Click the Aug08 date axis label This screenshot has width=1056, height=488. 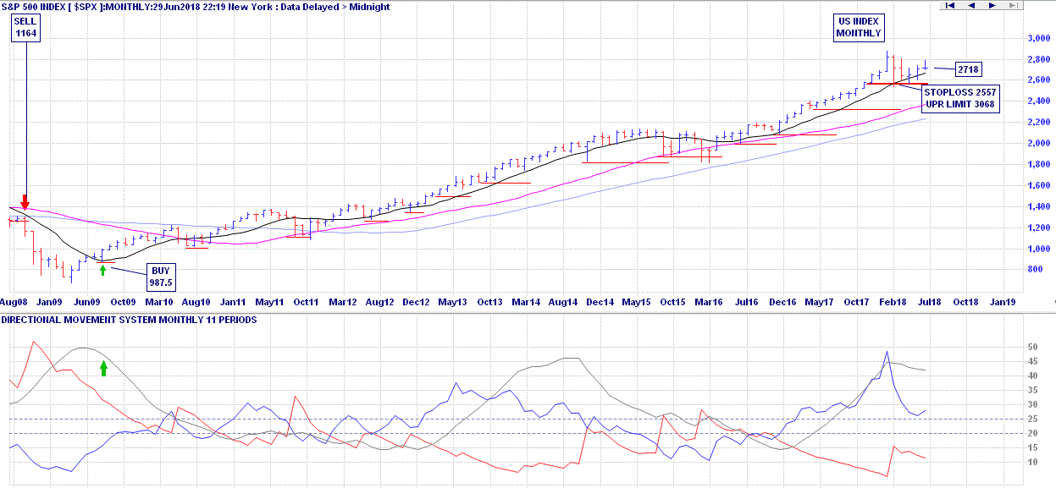tap(12, 302)
